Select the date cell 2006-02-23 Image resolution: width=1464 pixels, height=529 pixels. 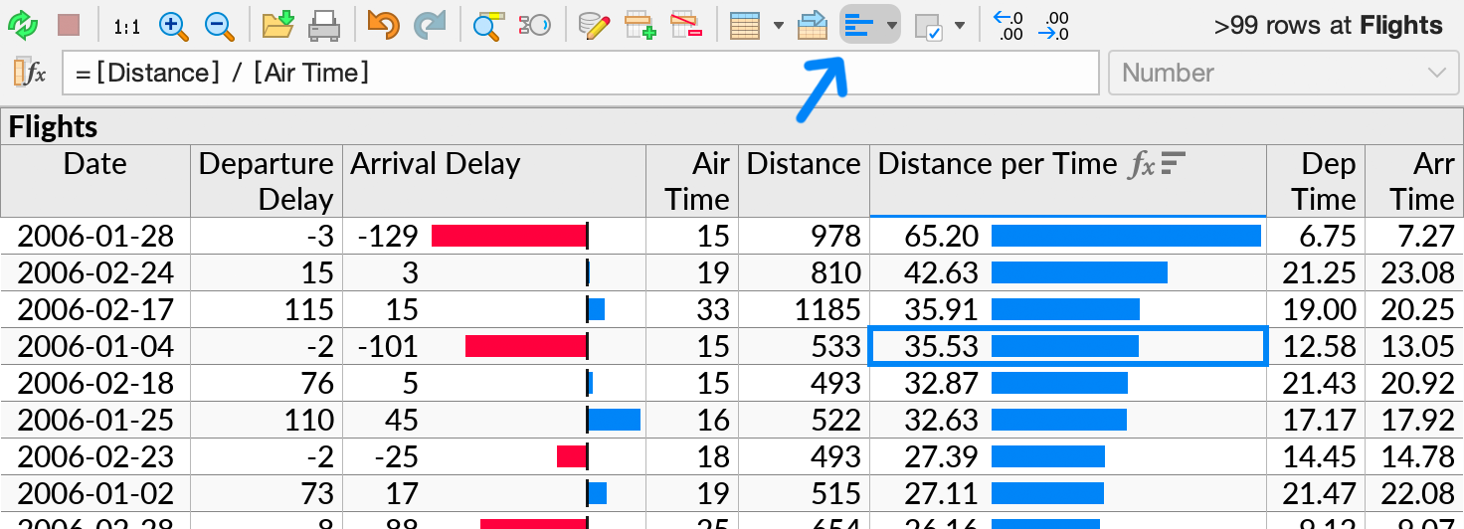(x=95, y=456)
